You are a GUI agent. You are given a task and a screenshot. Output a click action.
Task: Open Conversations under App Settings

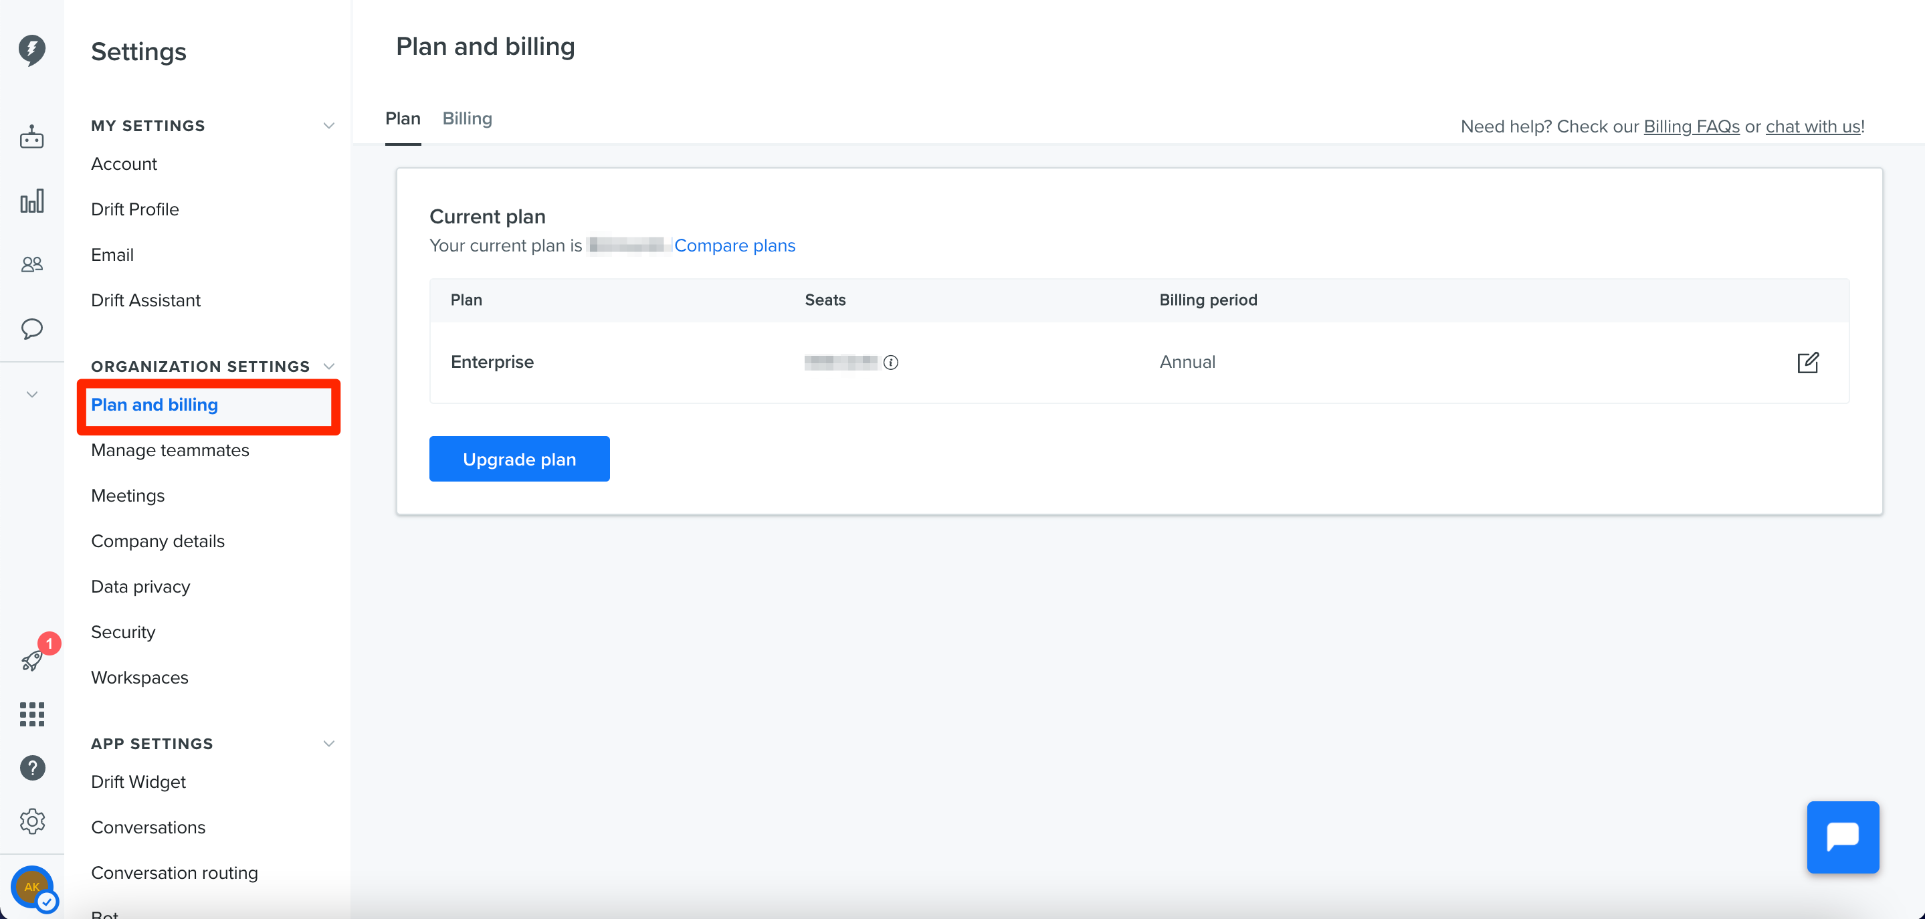(x=148, y=827)
